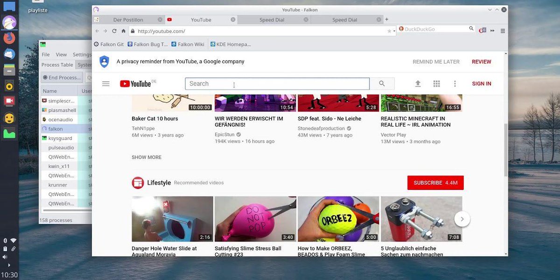Open Falkon Wiki bookmark
560x280 pixels.
pyautogui.click(x=188, y=44)
